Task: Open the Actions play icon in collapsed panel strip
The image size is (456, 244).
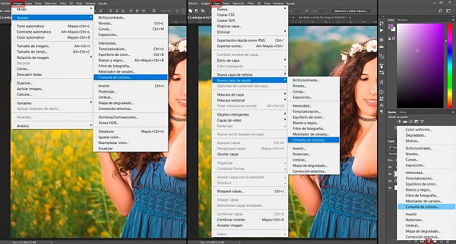Action: click(x=381, y=30)
